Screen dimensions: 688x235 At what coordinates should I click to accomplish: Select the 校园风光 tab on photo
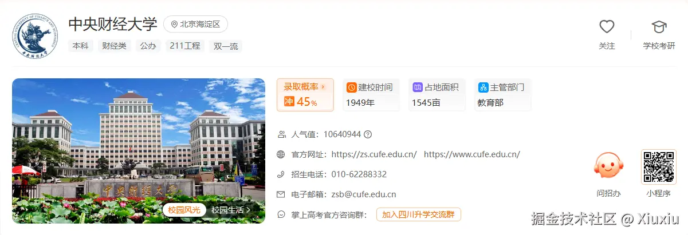[184, 210]
